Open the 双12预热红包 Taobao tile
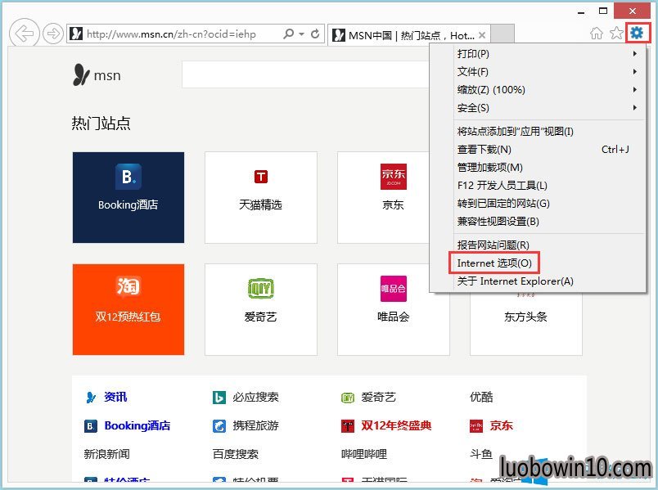The width and height of the screenshot is (658, 490). 128,309
